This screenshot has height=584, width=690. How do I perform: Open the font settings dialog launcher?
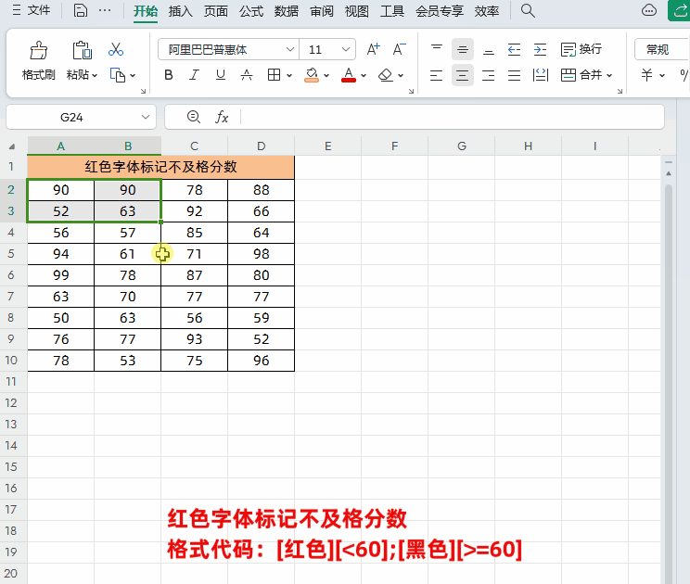click(x=411, y=91)
